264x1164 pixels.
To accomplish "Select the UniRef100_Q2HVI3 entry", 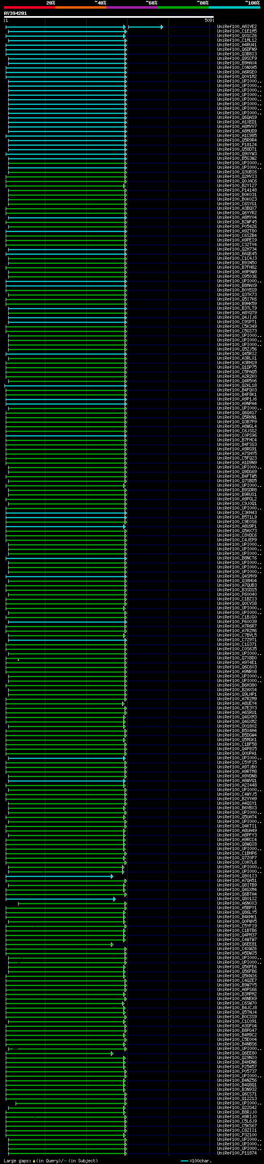I will coord(237,176).
